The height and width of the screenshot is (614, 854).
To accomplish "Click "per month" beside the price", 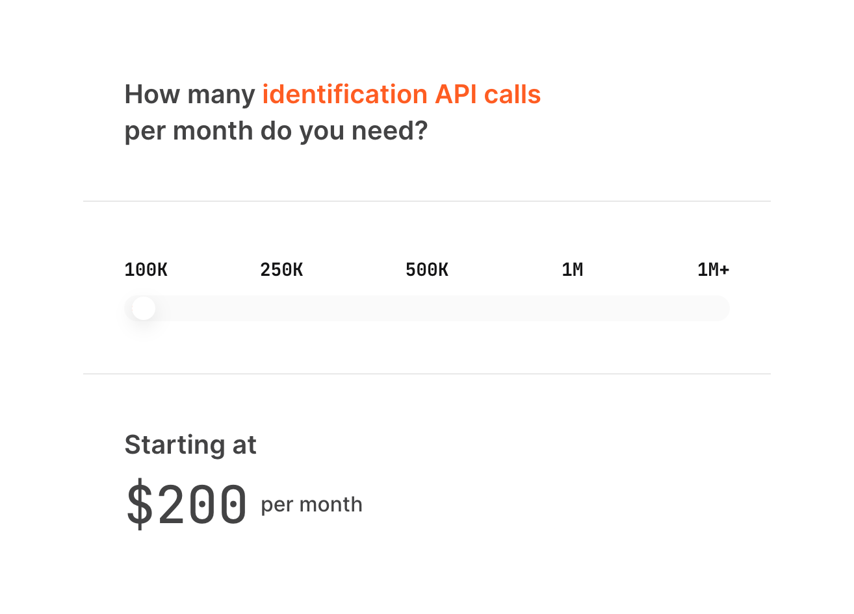I will [x=311, y=505].
